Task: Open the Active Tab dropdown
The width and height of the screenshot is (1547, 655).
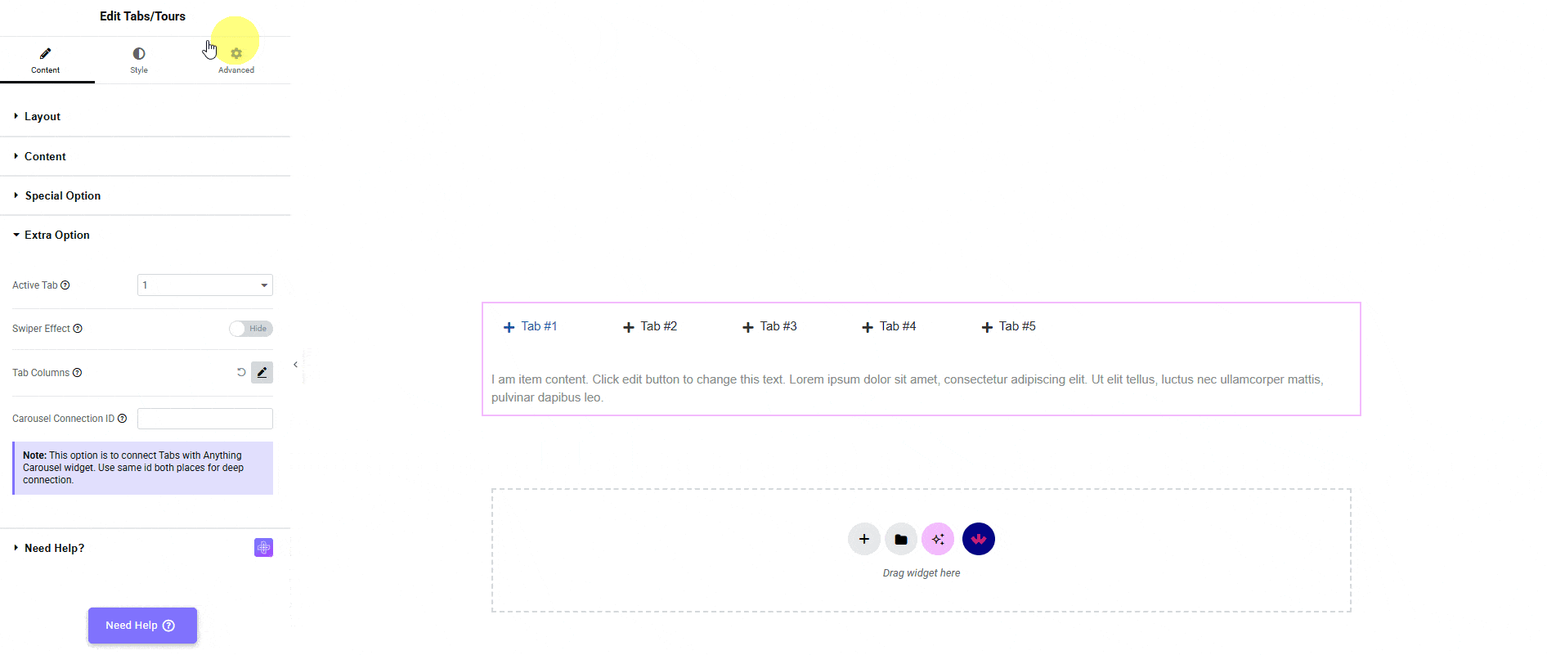Action: 205,285
